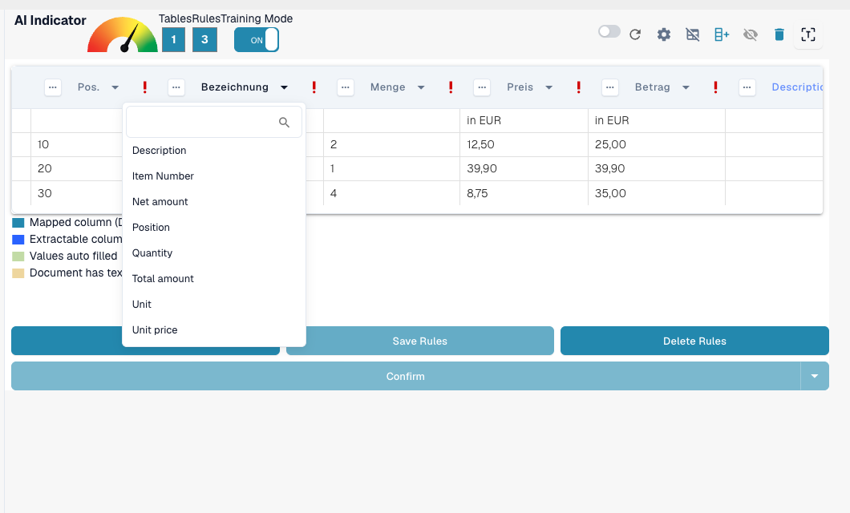The image size is (850, 513).
Task: Click the Tables count button "1"
Action: pyautogui.click(x=173, y=39)
